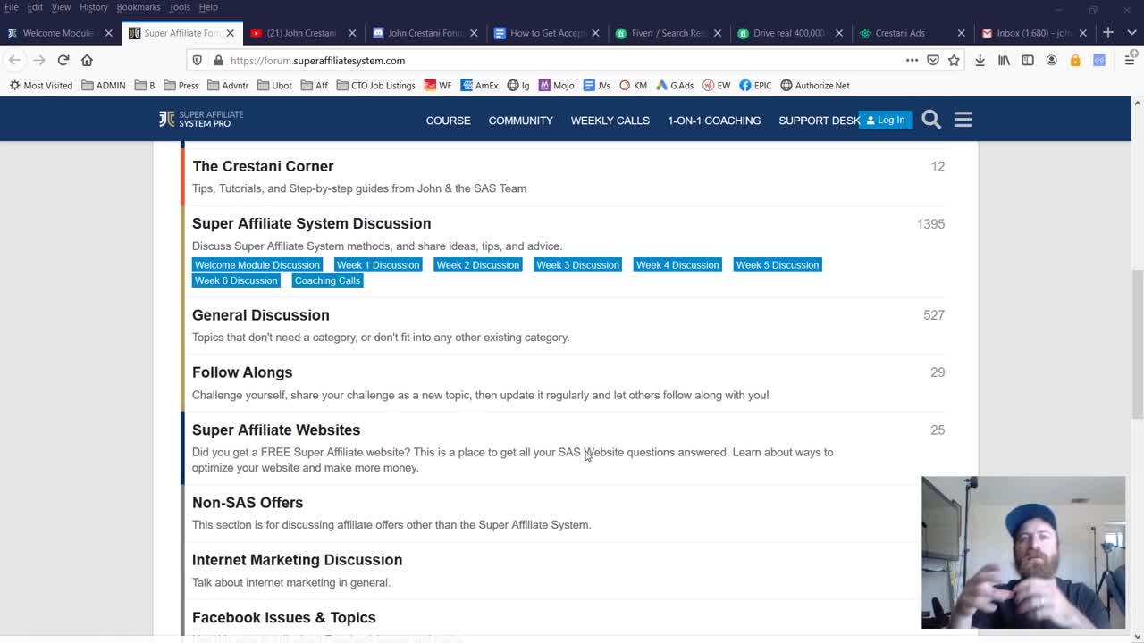Open the G.Ads bookmark

(675, 86)
